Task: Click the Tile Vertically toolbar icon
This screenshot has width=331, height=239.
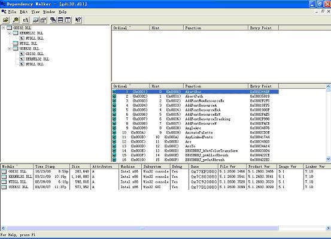Action: (x=68, y=20)
